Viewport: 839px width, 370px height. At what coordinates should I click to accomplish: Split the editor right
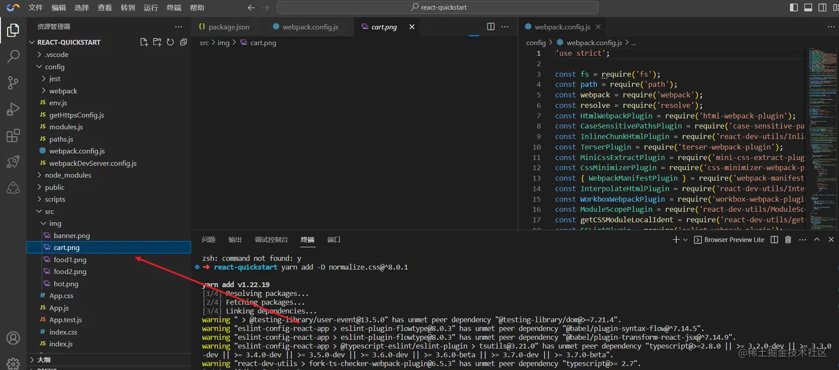(x=491, y=27)
